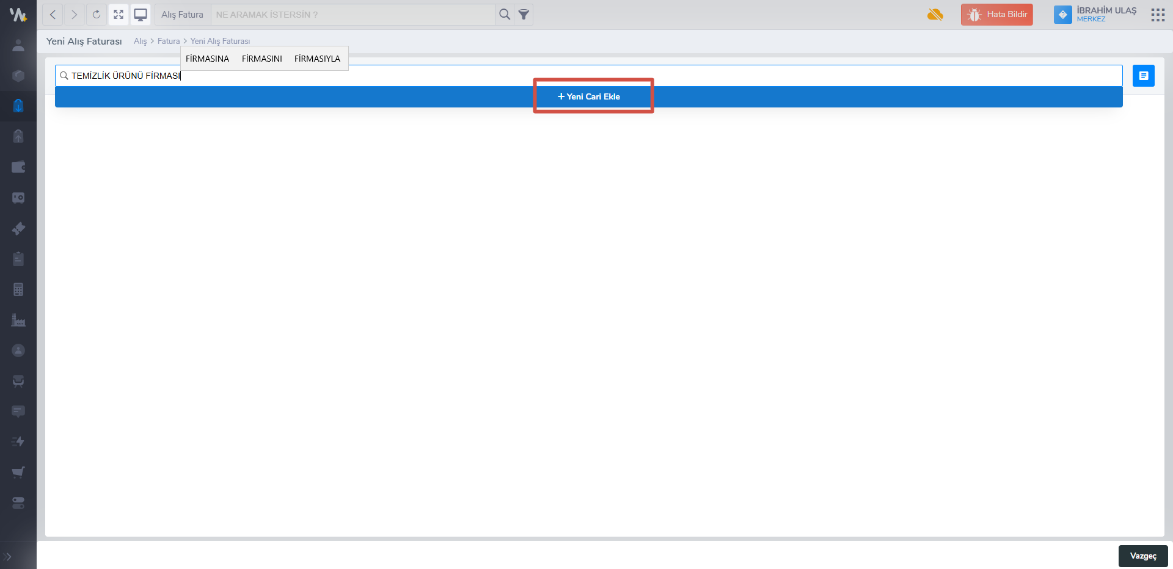The height and width of the screenshot is (569, 1173).
Task: Open the toggle switches settings sidebar icon
Action: 18,503
